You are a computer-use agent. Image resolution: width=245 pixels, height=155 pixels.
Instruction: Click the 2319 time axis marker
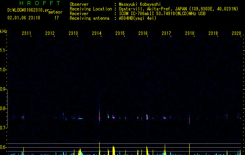pyautogui.click(x=213, y=33)
